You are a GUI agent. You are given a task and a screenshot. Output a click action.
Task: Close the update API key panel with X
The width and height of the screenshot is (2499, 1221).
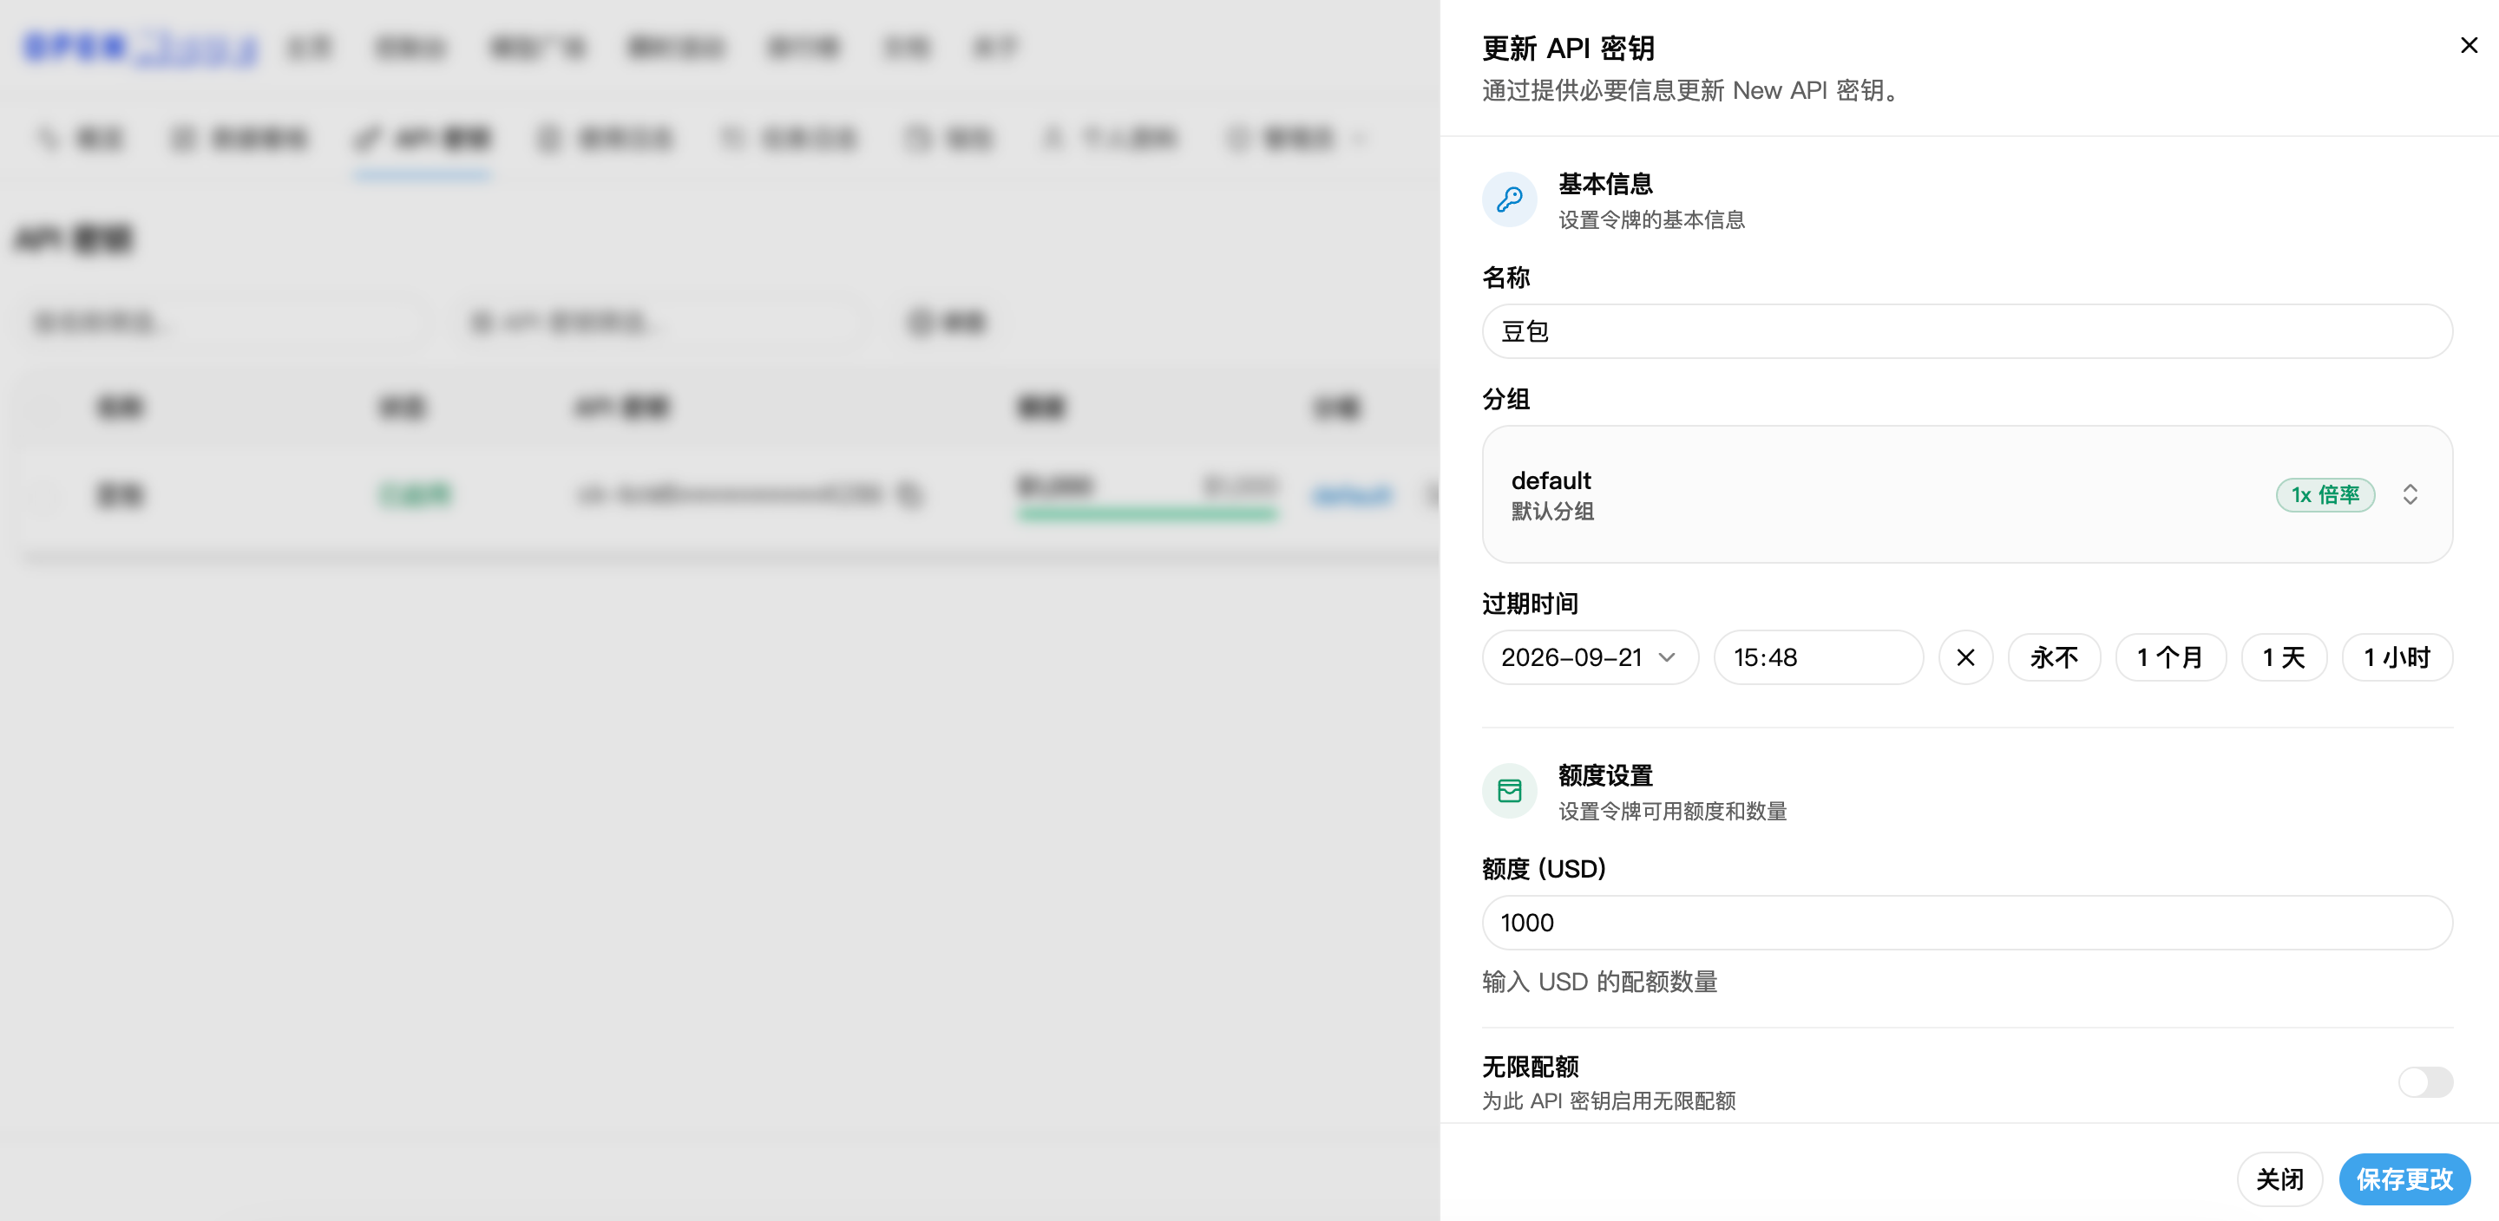point(2469,46)
